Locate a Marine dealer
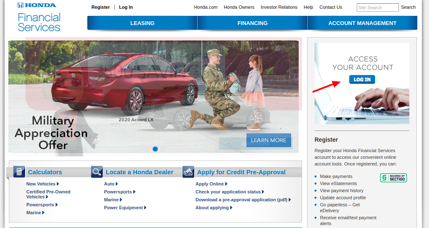This screenshot has height=228, width=429. tap(113, 200)
